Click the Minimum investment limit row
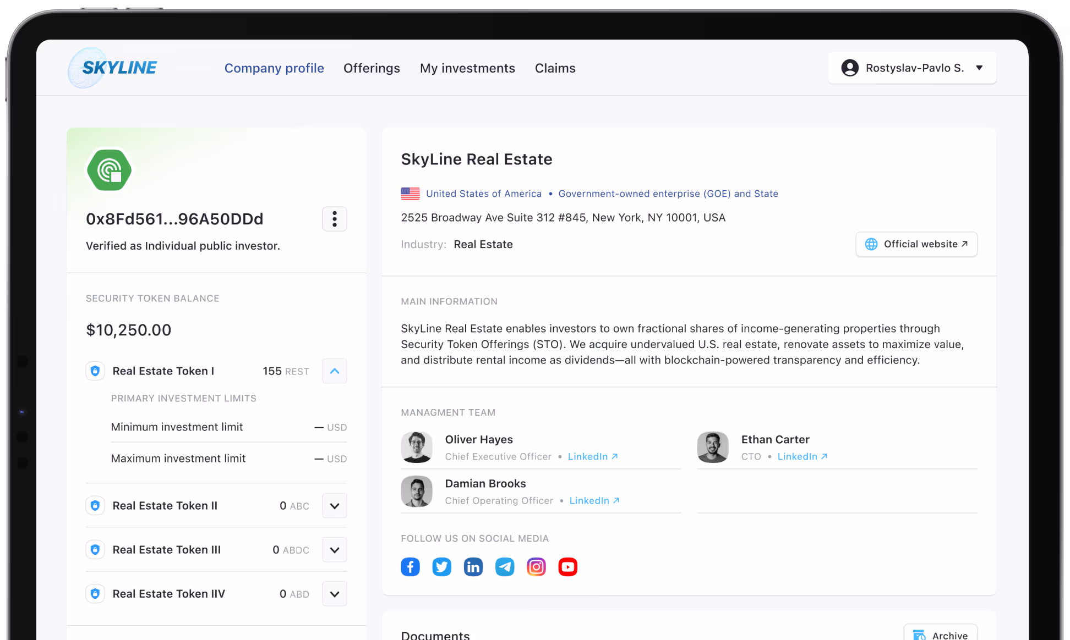The width and height of the screenshot is (1070, 640). click(x=229, y=427)
